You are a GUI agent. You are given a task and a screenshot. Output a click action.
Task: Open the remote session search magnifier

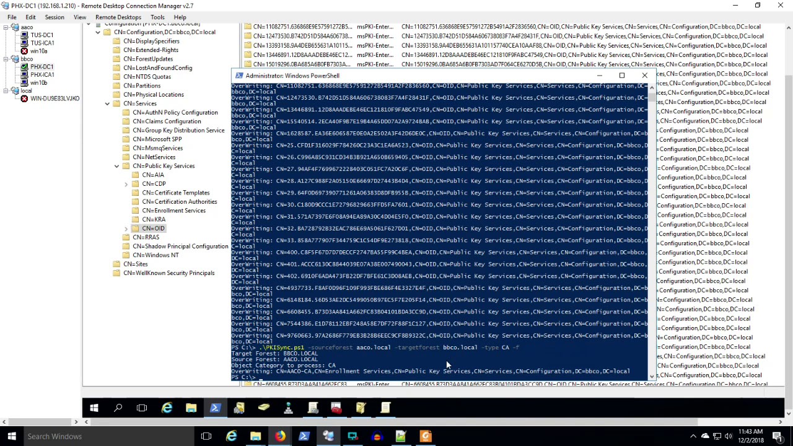[x=118, y=408]
